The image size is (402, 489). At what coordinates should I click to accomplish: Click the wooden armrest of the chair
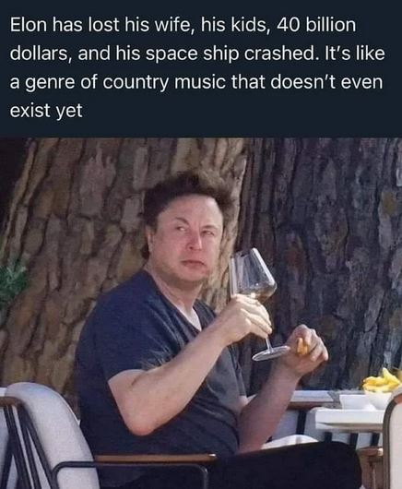point(155,459)
